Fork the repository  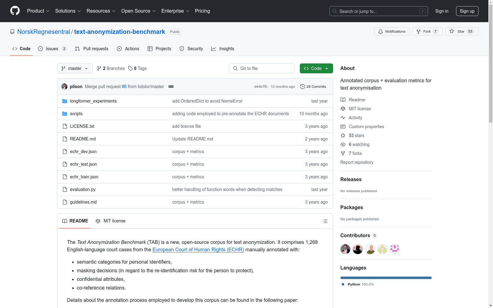427,31
